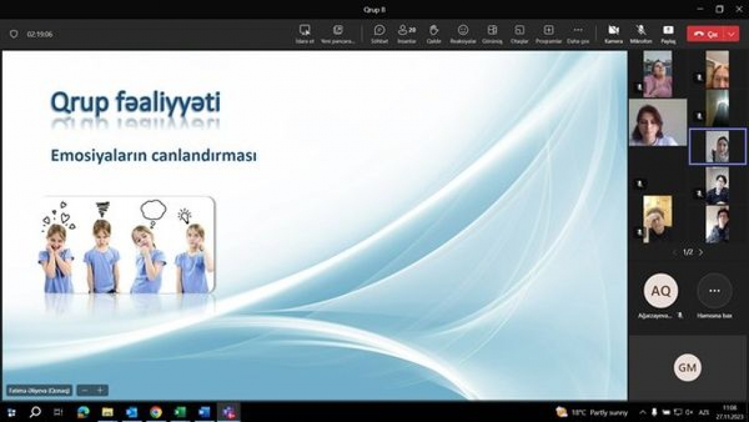Zoom out of the shared slide
Screen dimensions: 749x422
[84, 391]
